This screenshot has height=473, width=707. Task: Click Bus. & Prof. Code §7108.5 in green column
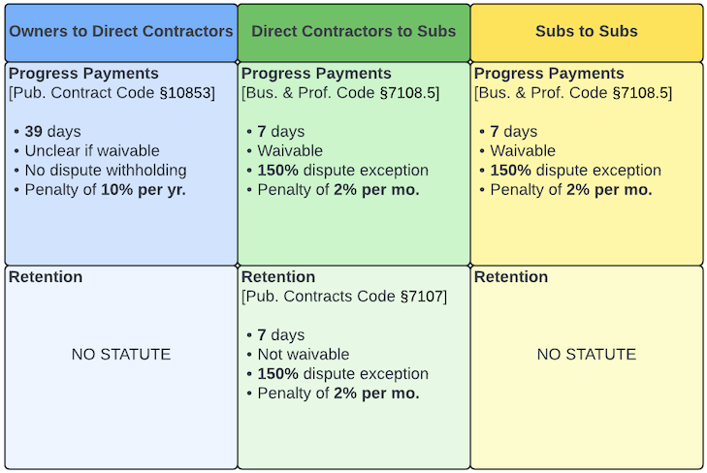tap(340, 93)
